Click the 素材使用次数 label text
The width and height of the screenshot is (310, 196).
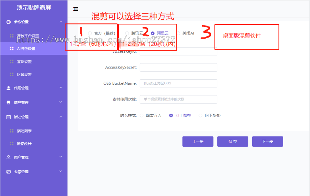click(125, 99)
